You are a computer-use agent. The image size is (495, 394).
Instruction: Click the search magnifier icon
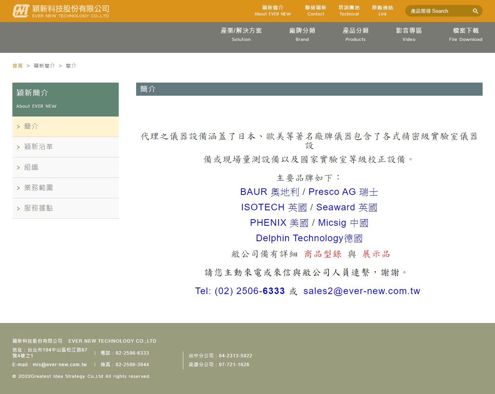(475, 11)
